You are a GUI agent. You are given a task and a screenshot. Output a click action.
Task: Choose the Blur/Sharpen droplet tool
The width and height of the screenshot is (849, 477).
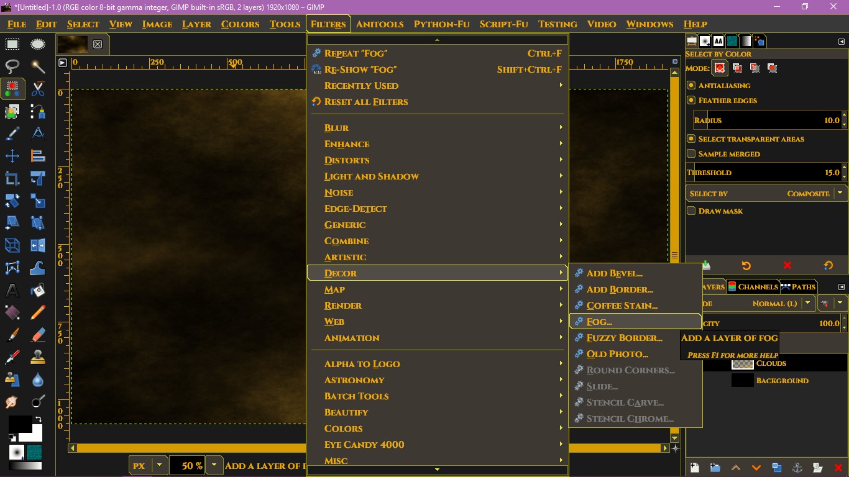(38, 379)
